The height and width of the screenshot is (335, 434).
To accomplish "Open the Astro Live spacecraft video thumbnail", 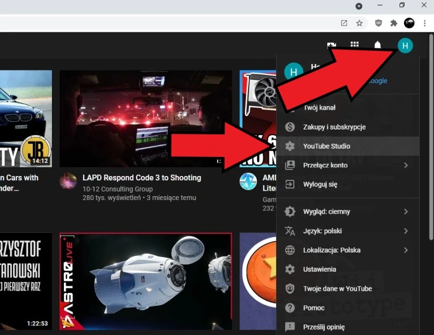I will pos(146,281).
